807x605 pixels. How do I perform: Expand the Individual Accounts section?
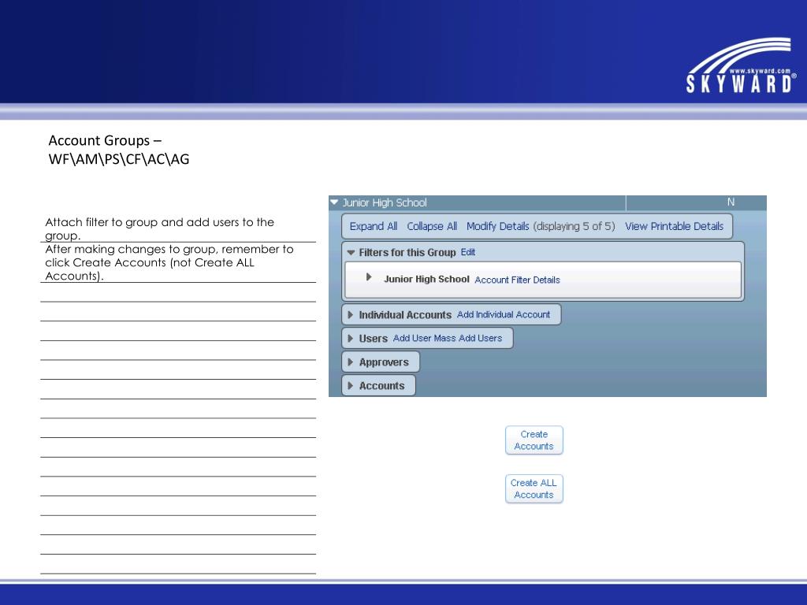350,315
